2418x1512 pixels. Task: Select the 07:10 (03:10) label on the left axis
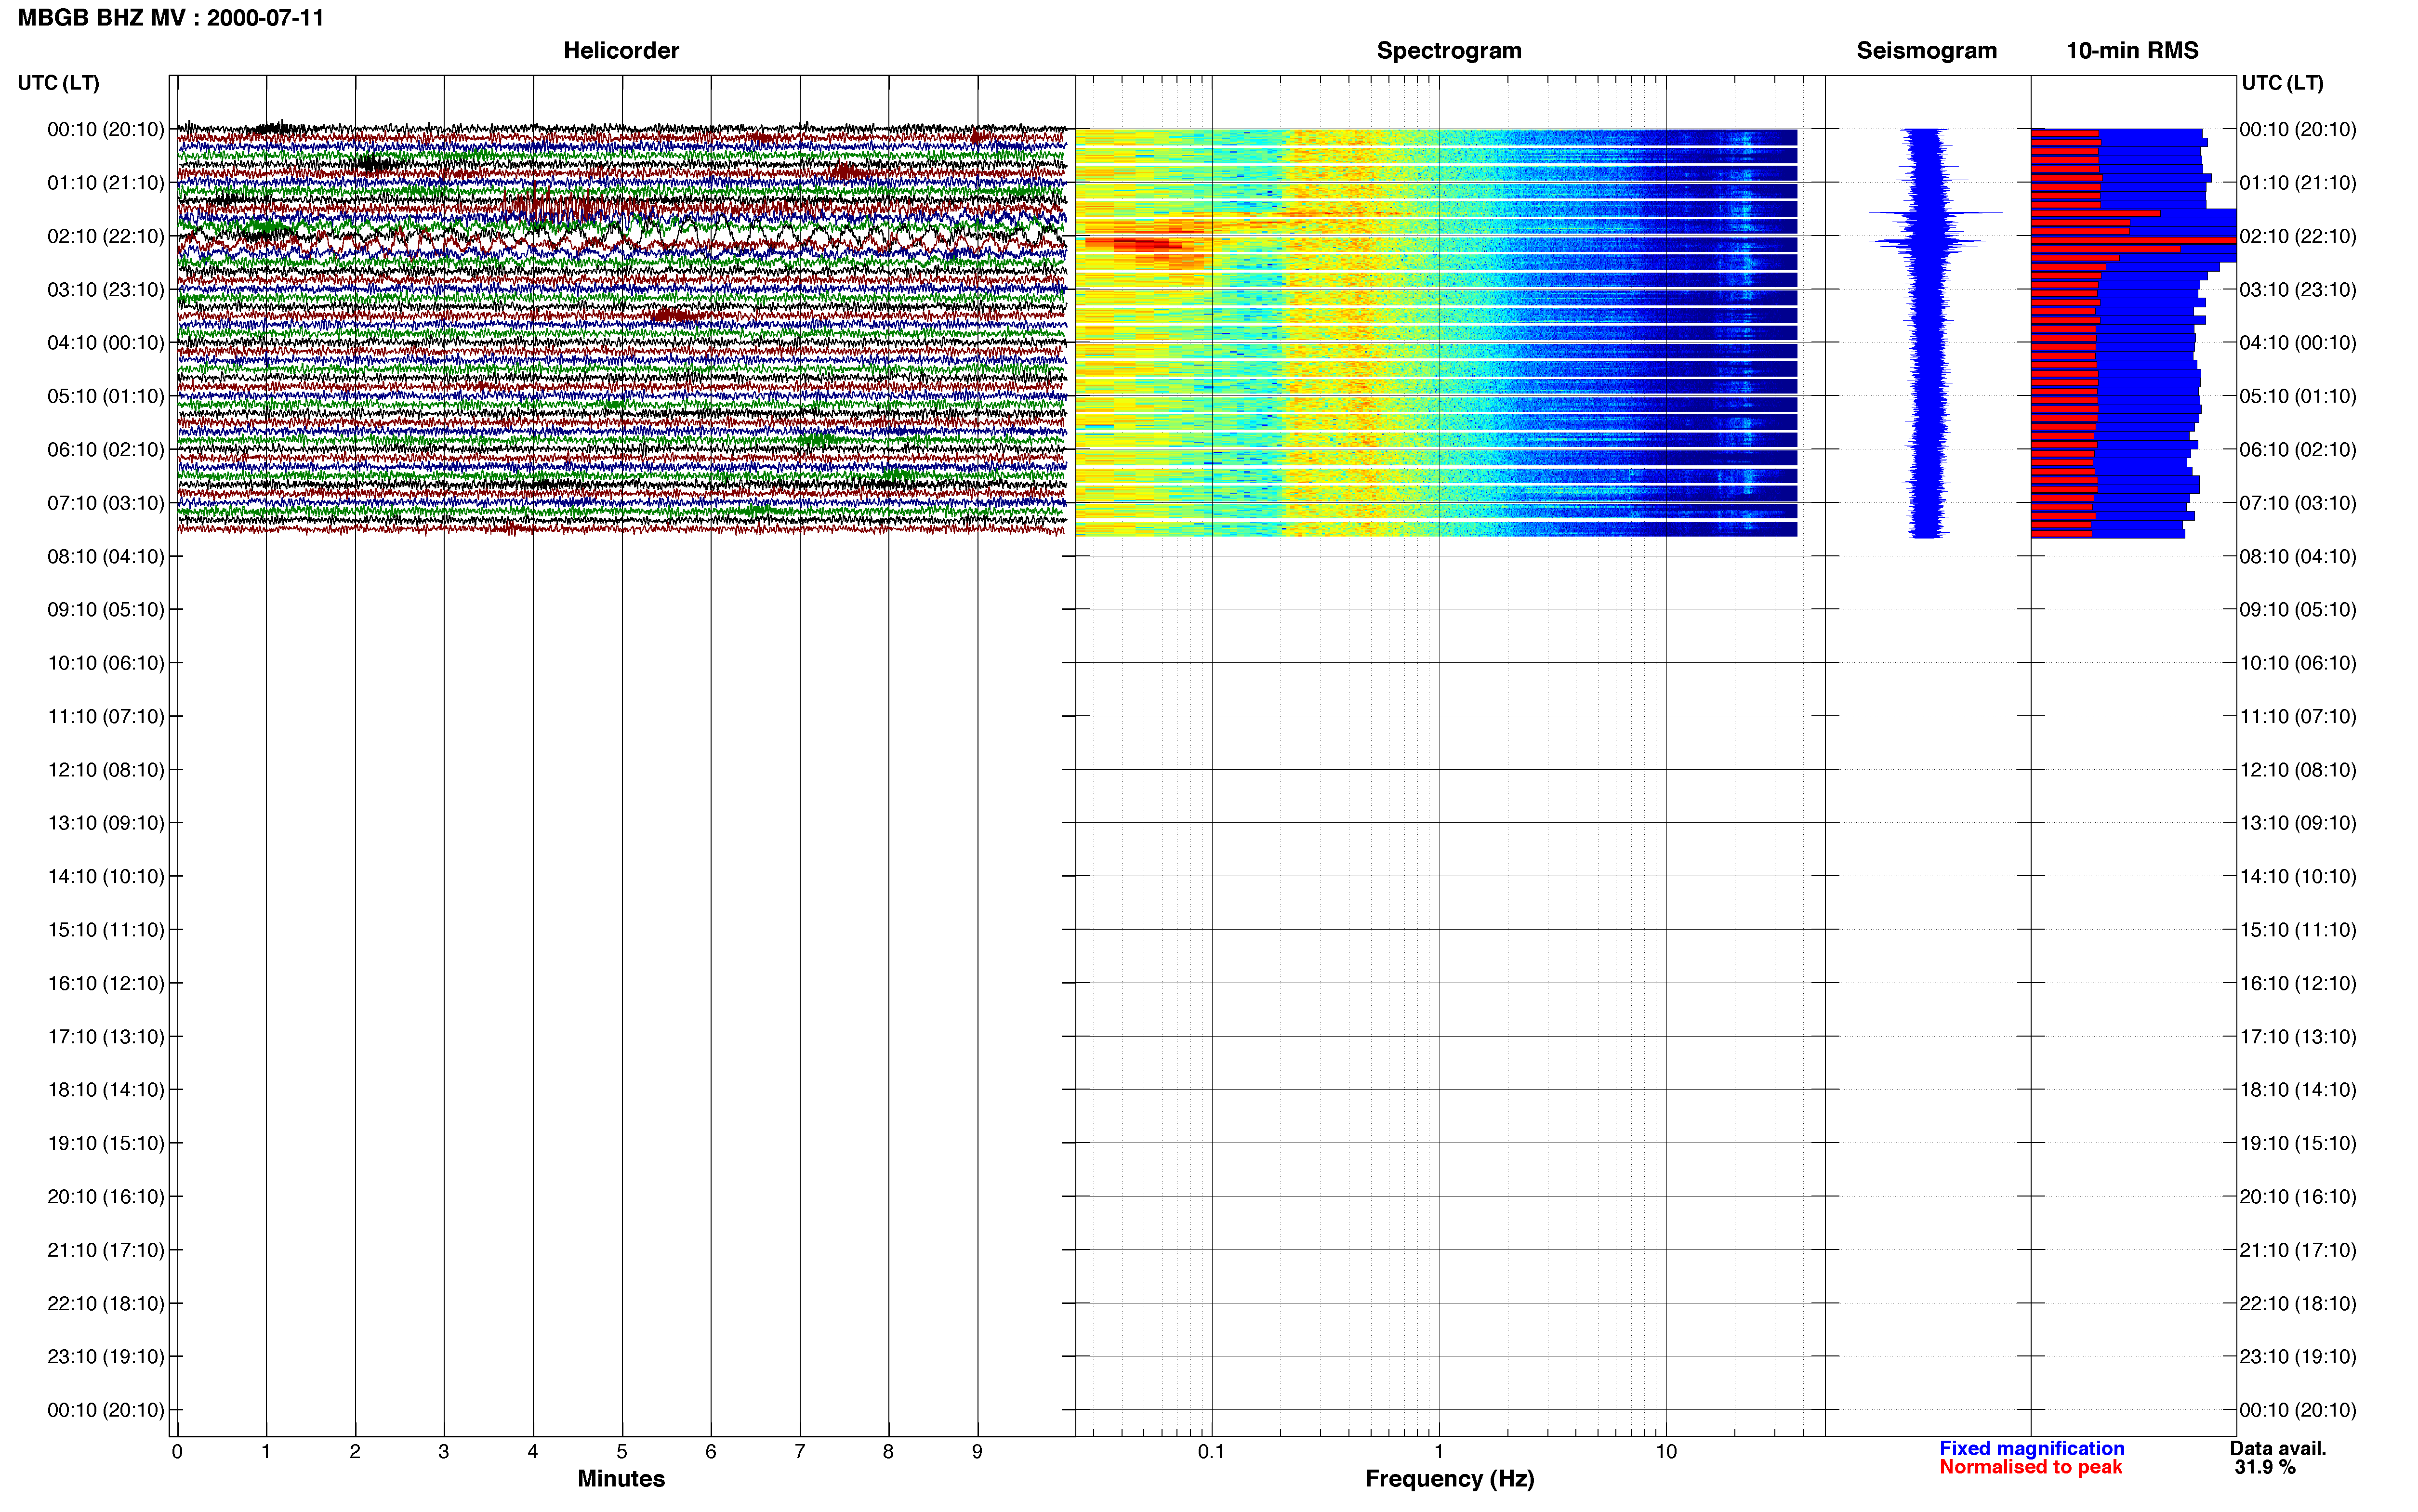tap(106, 502)
